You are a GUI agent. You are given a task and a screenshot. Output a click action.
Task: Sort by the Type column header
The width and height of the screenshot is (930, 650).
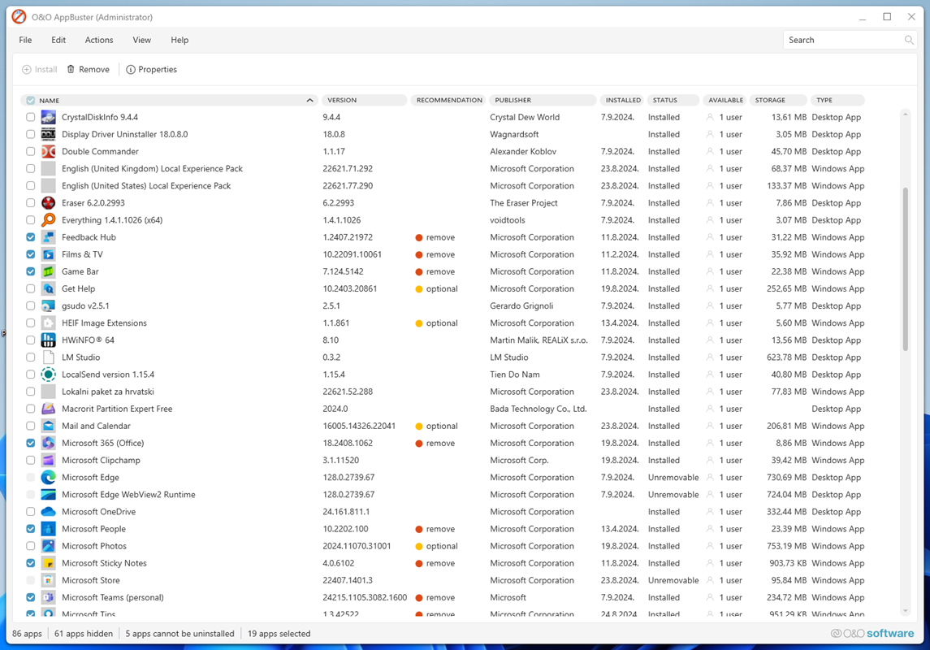coord(837,100)
